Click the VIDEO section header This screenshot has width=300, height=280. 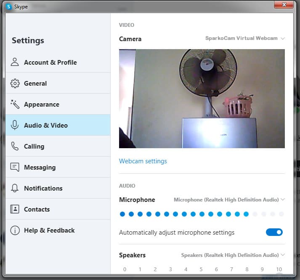click(x=127, y=25)
